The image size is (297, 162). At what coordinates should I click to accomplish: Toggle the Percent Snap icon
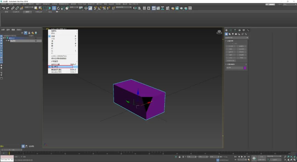click(x=104, y=8)
